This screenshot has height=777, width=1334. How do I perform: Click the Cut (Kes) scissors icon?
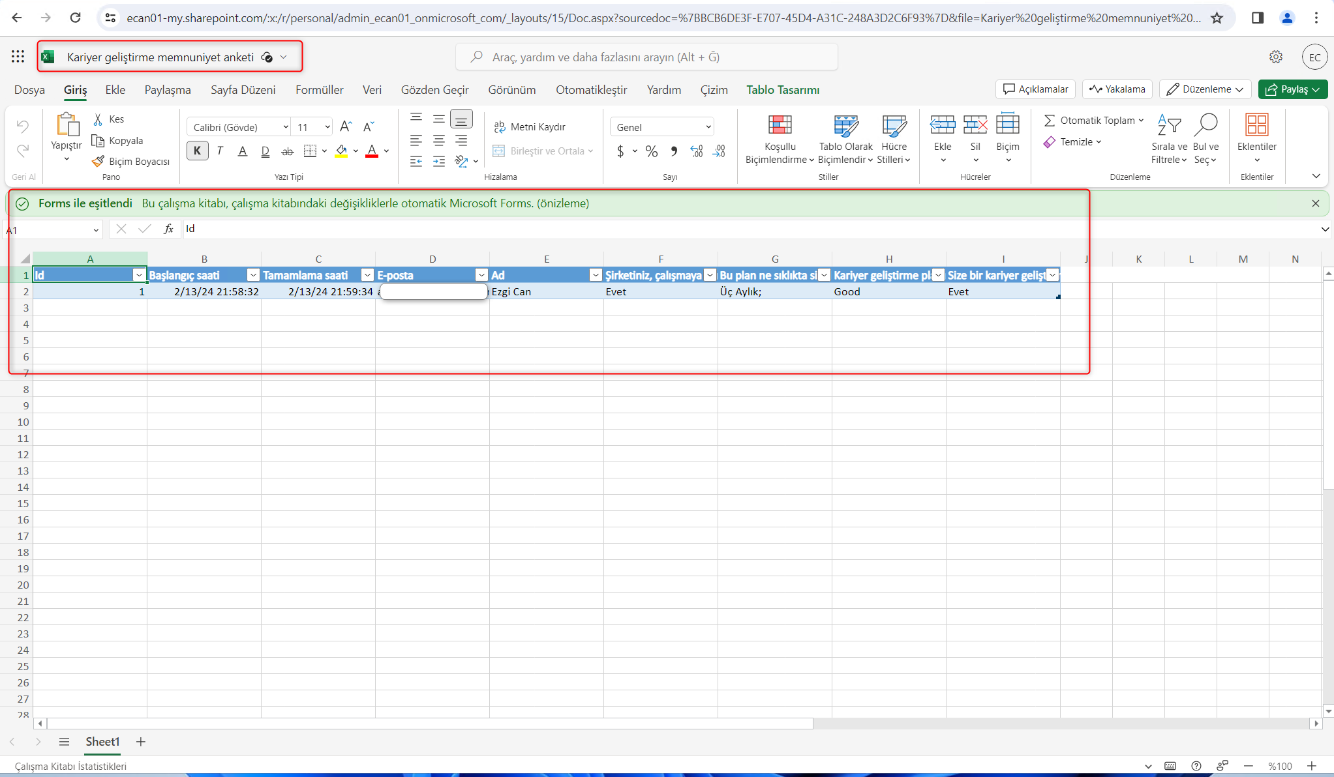pyautogui.click(x=99, y=119)
